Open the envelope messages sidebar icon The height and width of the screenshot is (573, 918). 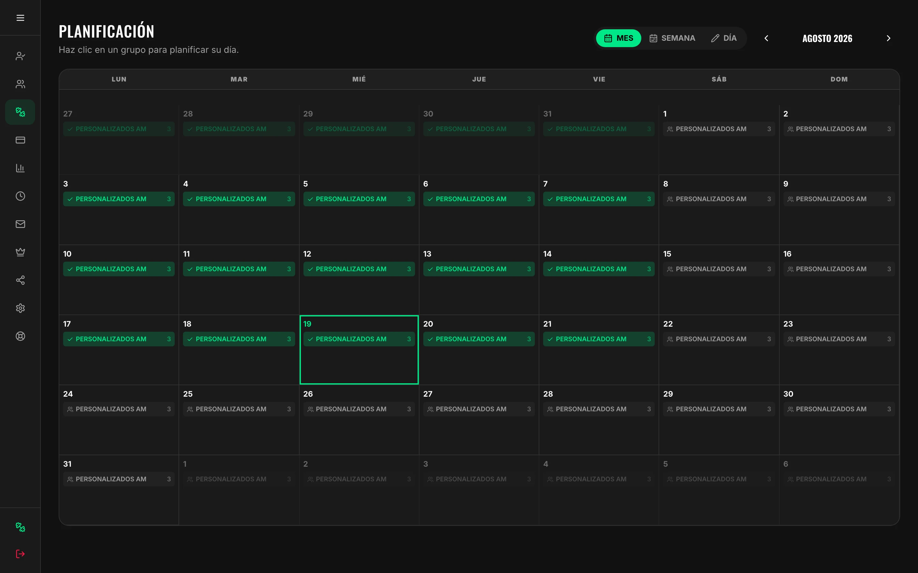(x=20, y=224)
